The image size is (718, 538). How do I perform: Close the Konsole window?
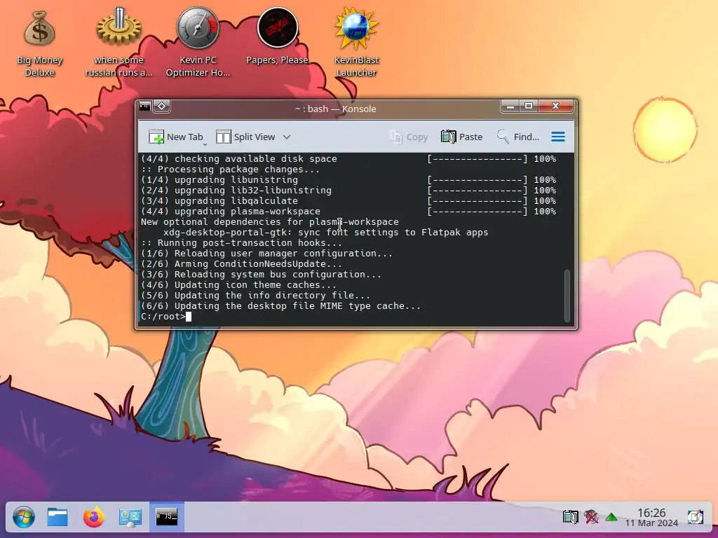(555, 106)
